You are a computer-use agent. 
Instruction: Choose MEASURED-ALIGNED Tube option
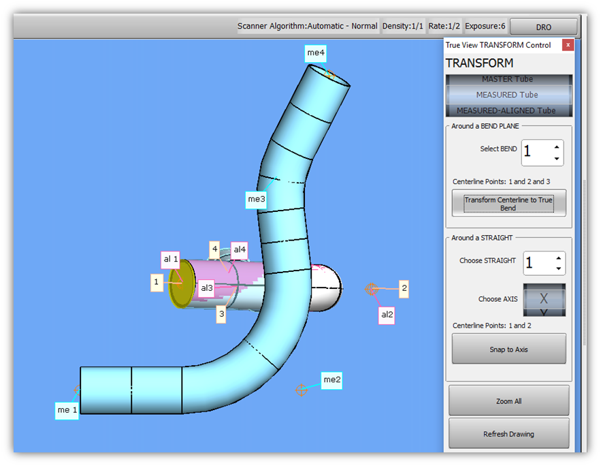pos(508,110)
